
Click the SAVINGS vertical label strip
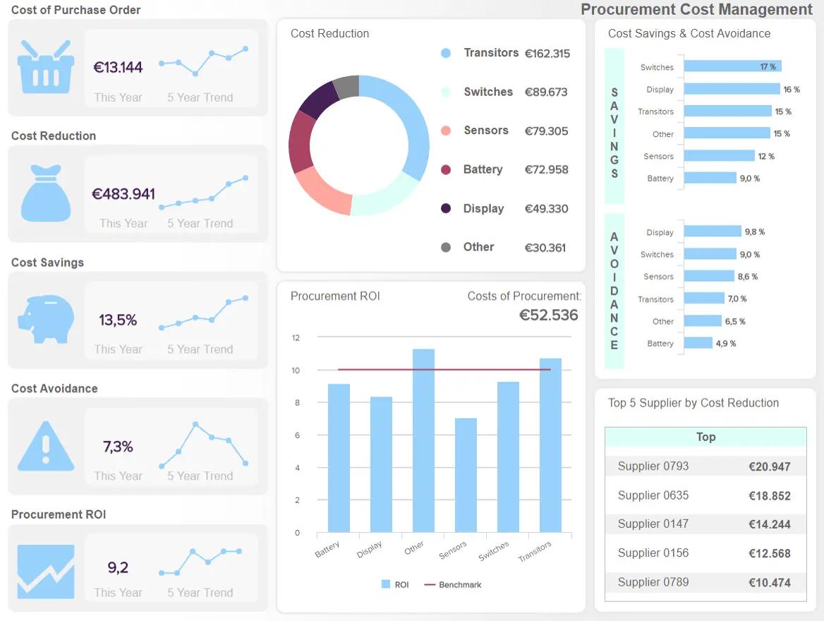[614, 126]
